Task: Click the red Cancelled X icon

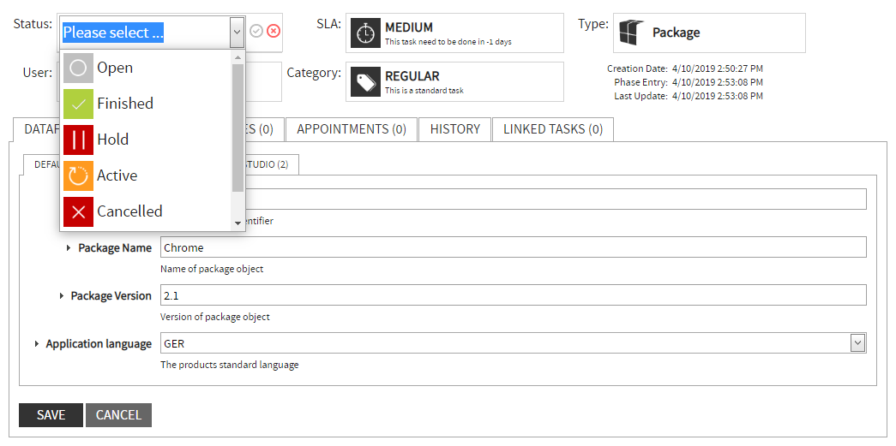Action: [78, 211]
